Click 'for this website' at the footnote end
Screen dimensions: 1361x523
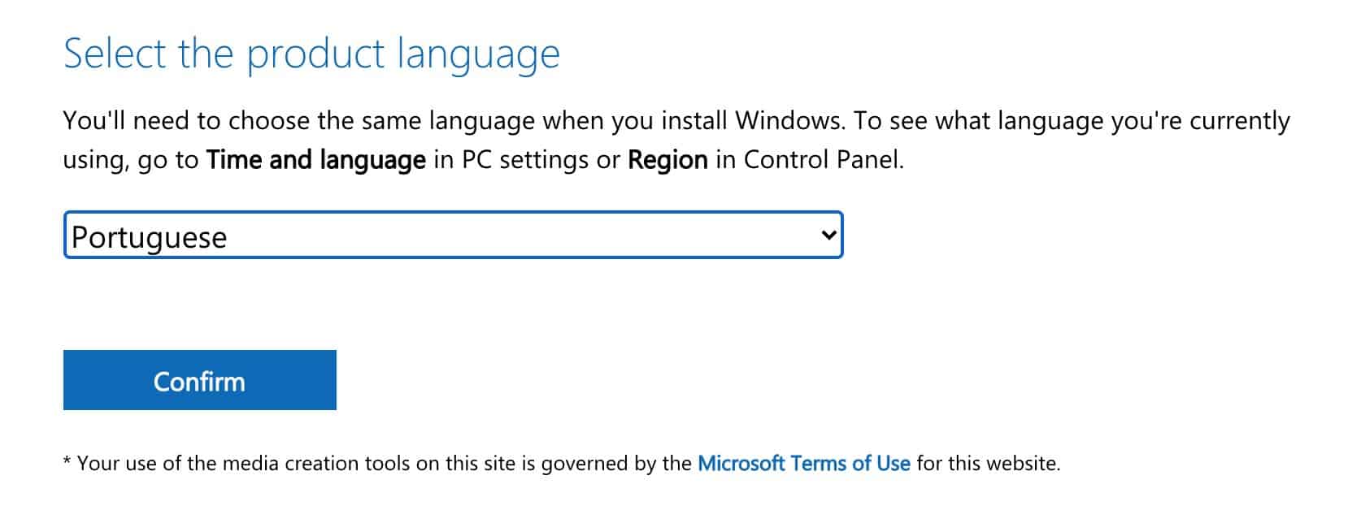987,464
